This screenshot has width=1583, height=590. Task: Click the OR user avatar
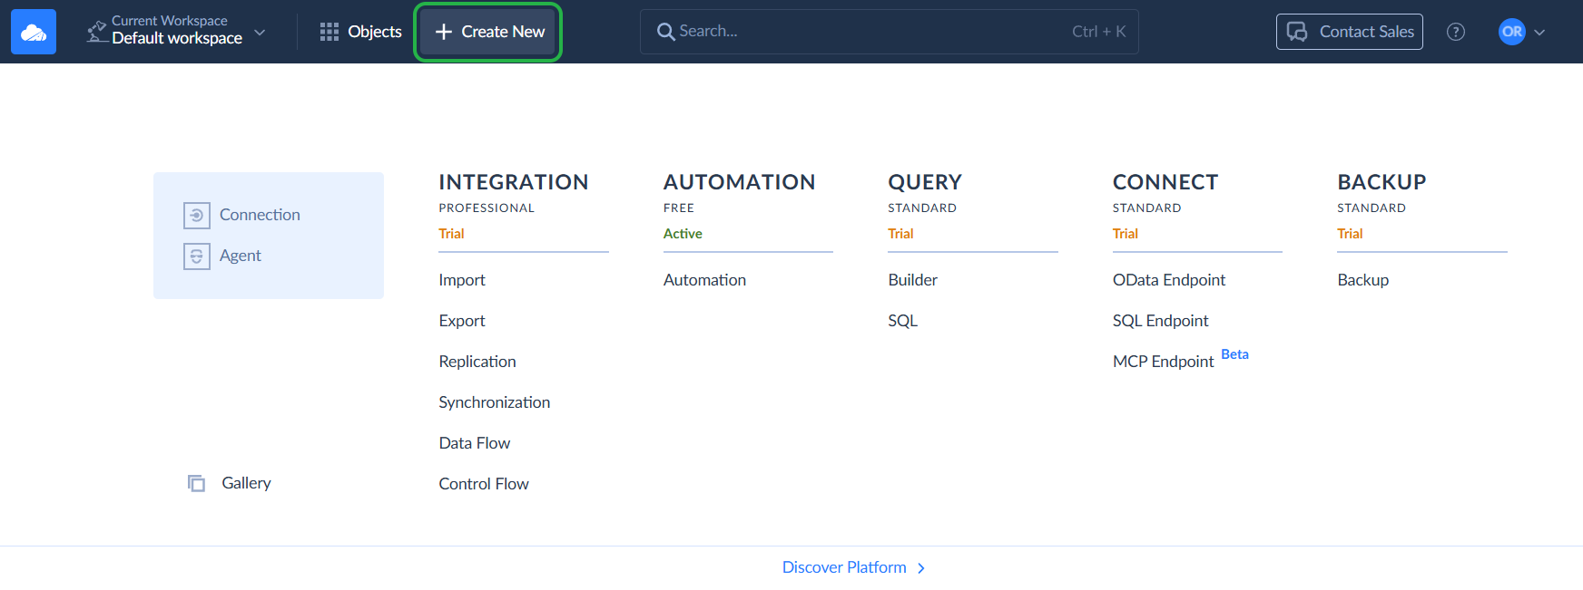coord(1512,32)
